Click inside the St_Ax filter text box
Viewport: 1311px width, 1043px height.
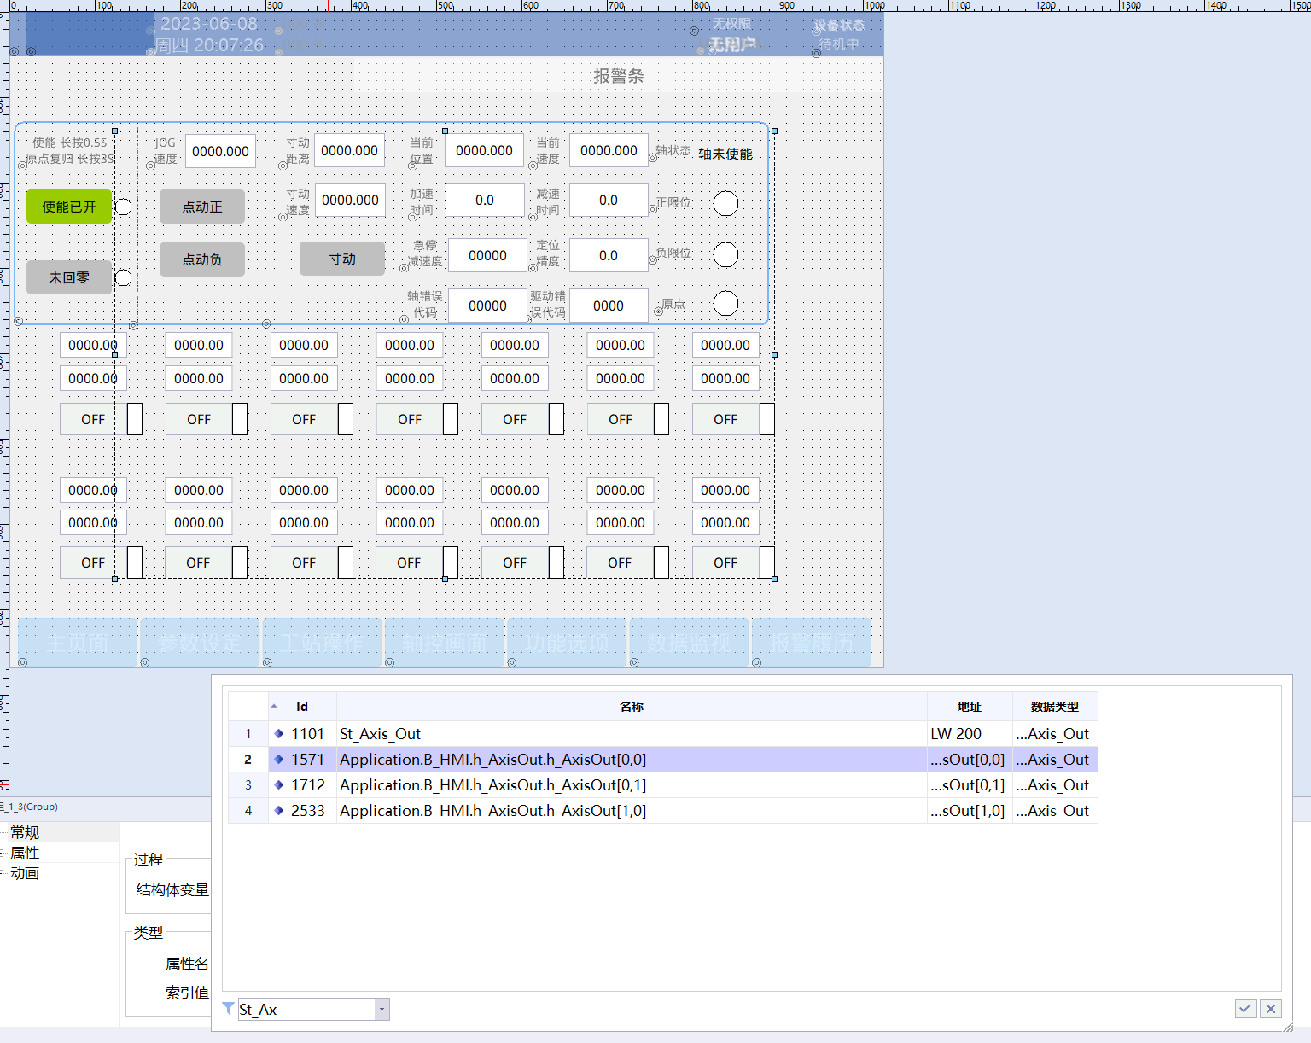click(x=306, y=1010)
